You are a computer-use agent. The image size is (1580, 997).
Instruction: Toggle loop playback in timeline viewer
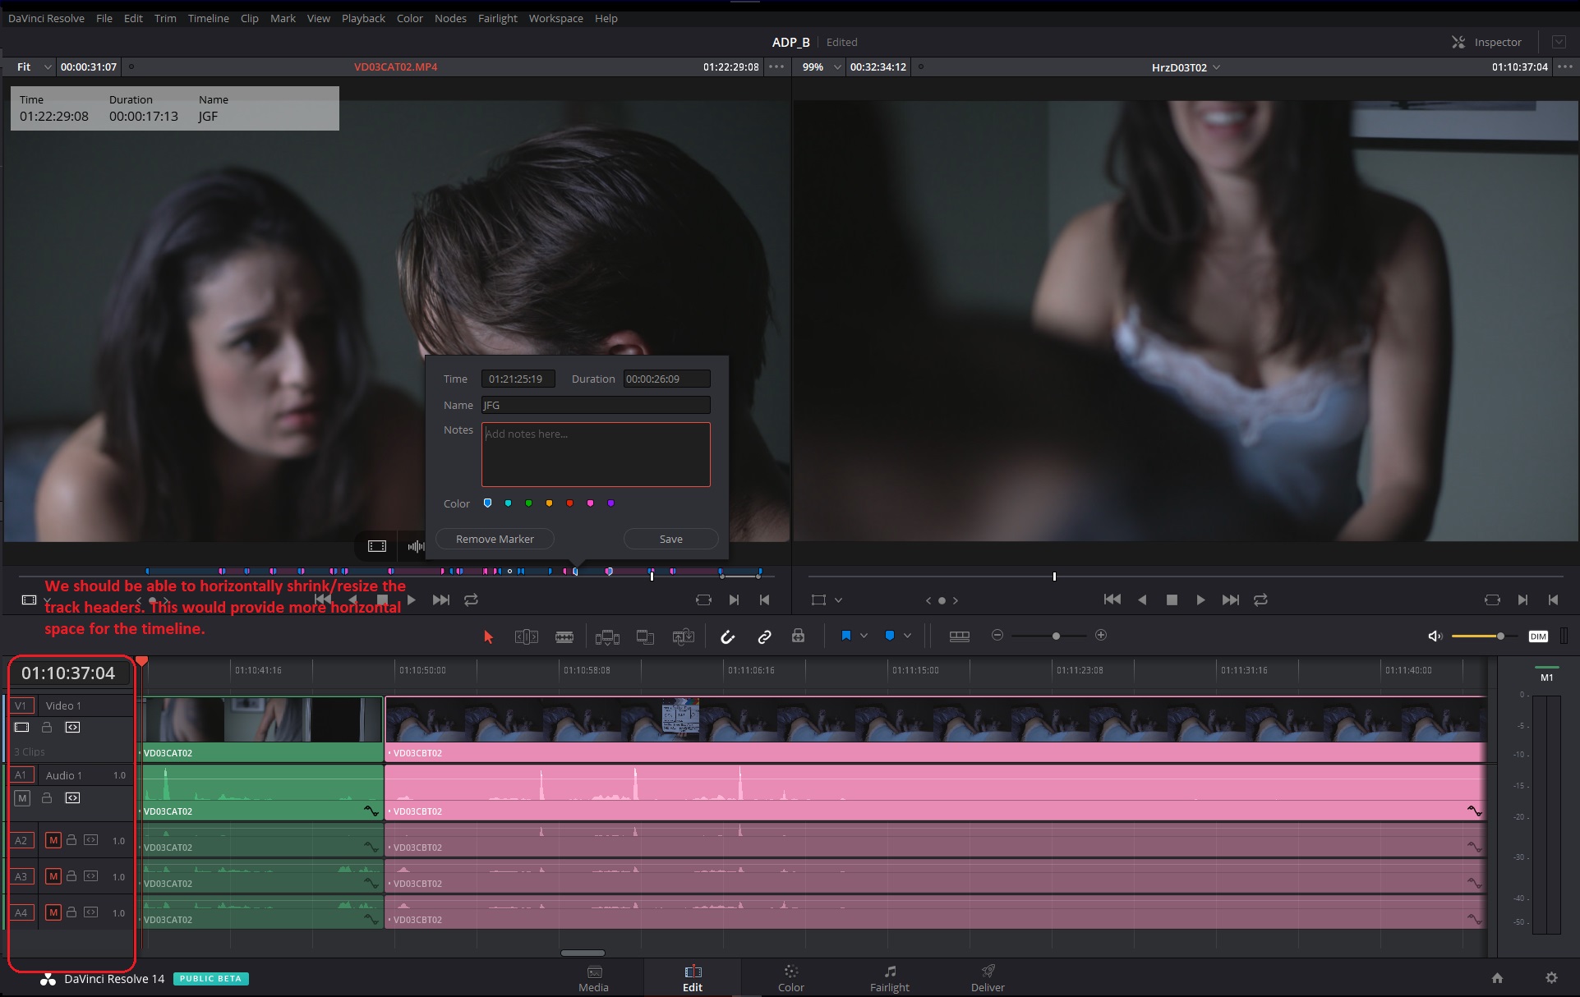coord(1260,600)
